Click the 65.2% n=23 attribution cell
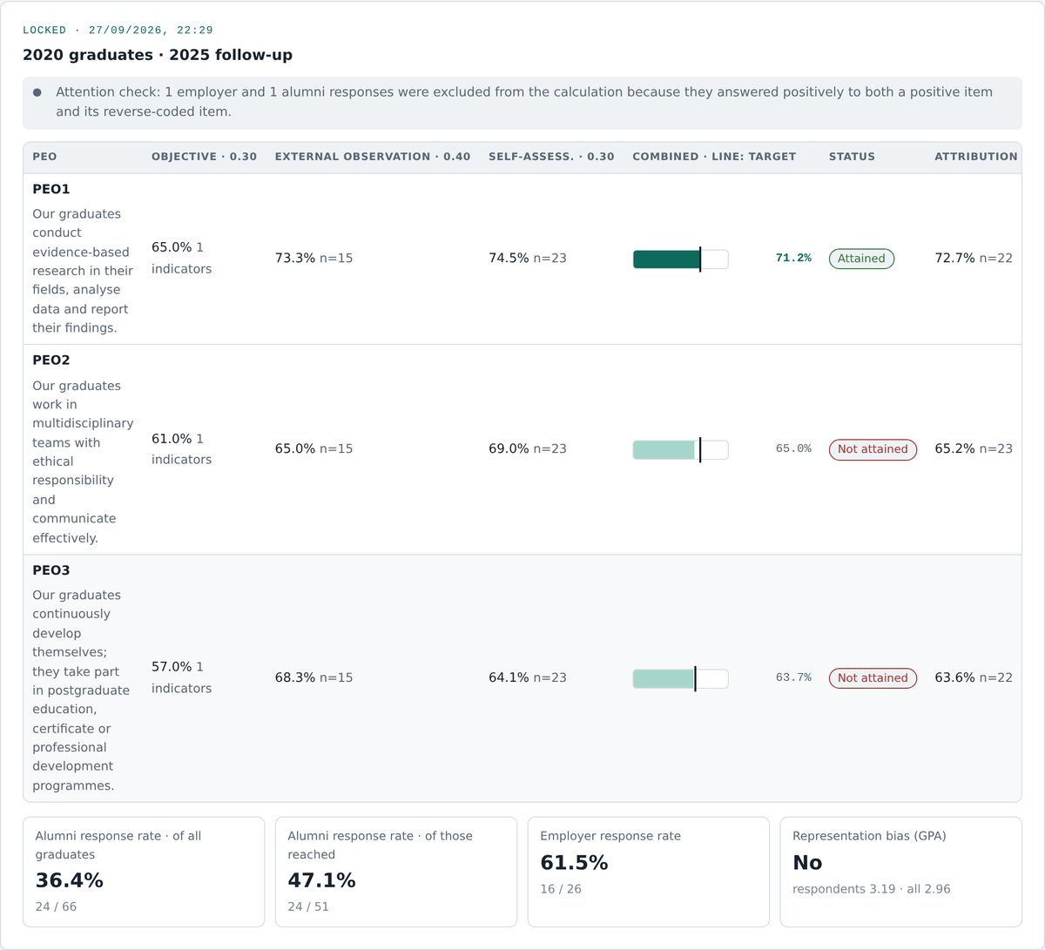Image resolution: width=1045 pixels, height=950 pixels. (974, 449)
